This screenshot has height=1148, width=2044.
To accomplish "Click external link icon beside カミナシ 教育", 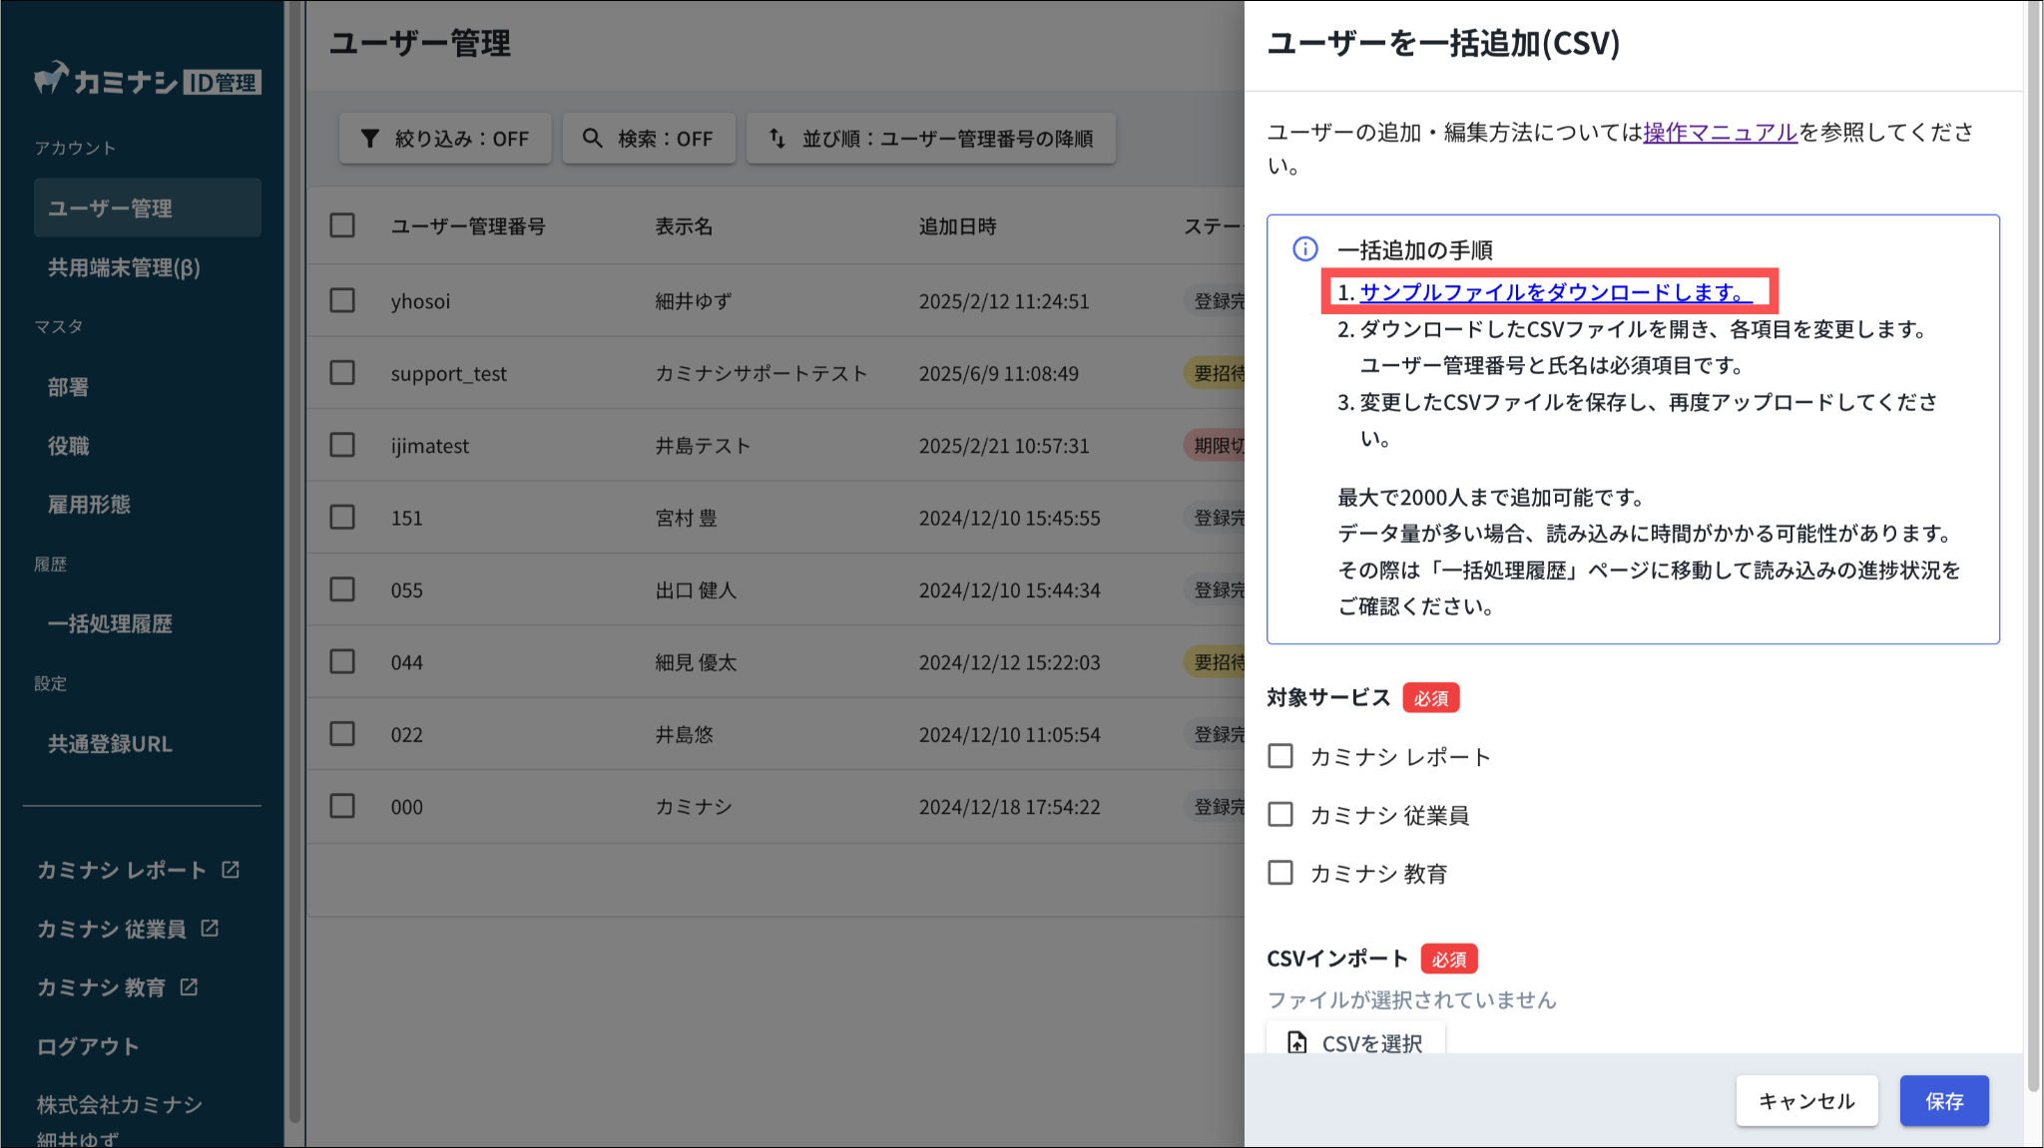I will (189, 987).
